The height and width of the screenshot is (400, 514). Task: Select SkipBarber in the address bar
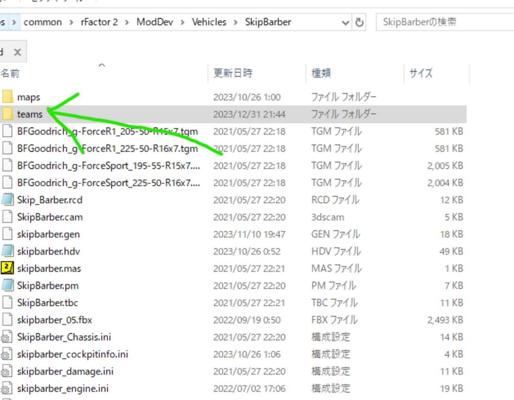268,22
